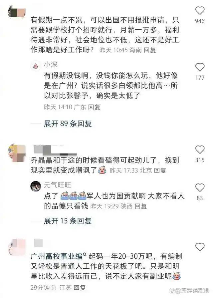Expand 展开 15 条回复
The image size is (213, 298).
[68, 221]
